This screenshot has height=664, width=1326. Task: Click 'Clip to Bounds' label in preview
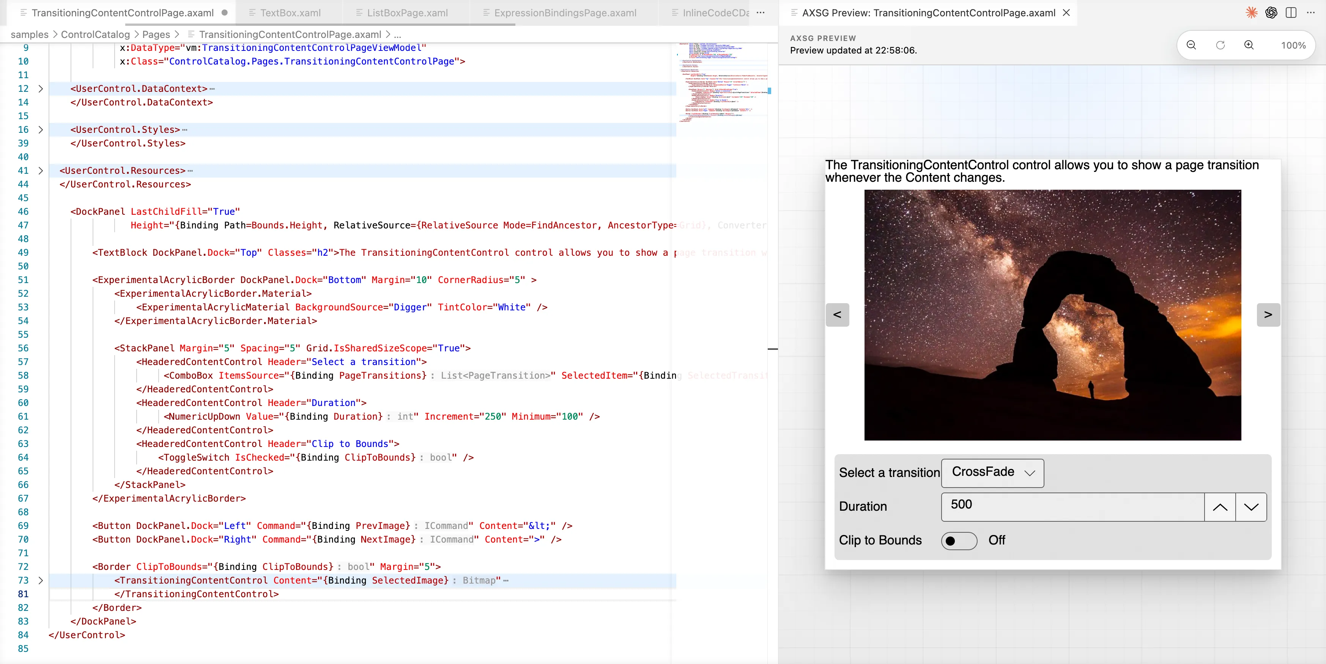[880, 540]
